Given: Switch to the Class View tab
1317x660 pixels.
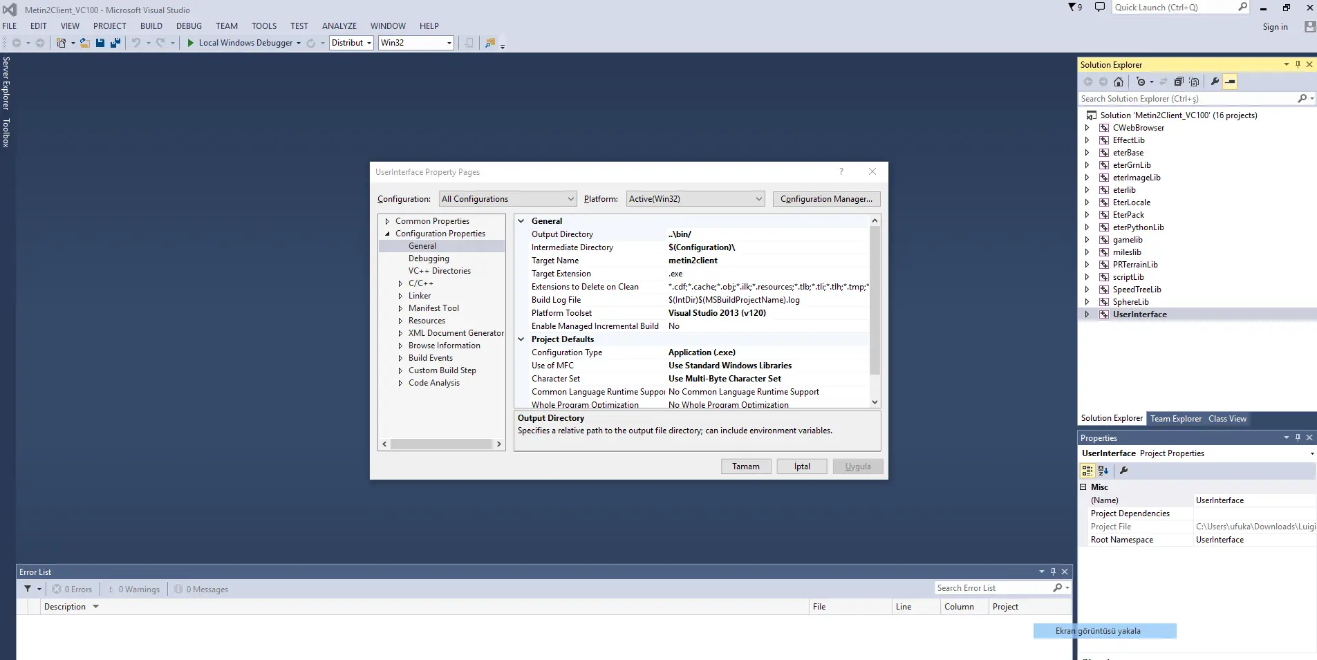Looking at the screenshot, I should coord(1227,419).
